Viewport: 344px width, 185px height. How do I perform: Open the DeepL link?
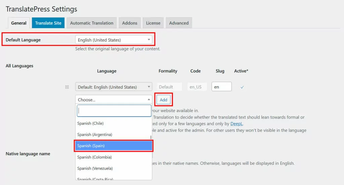(x=236, y=123)
